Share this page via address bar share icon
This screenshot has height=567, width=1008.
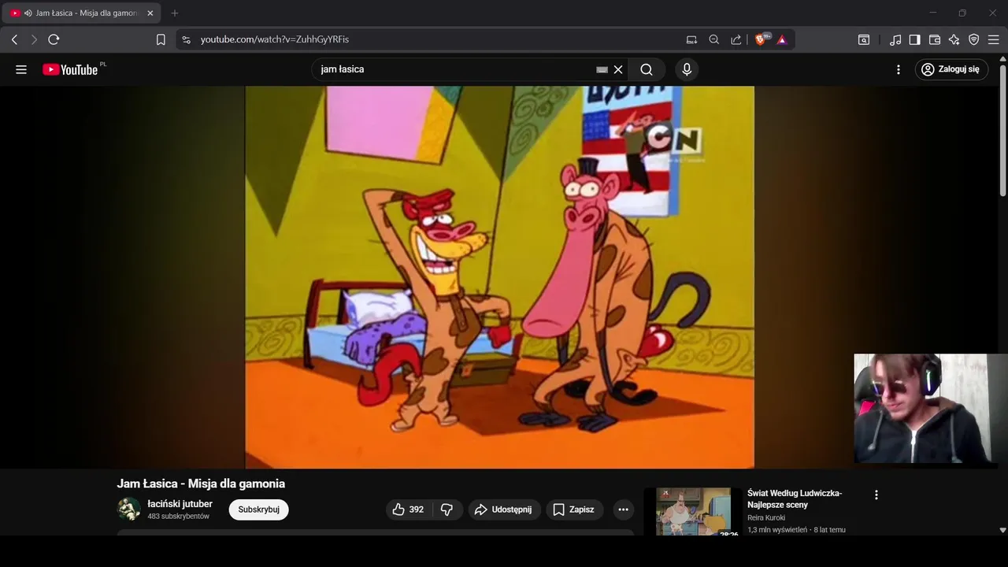(736, 39)
